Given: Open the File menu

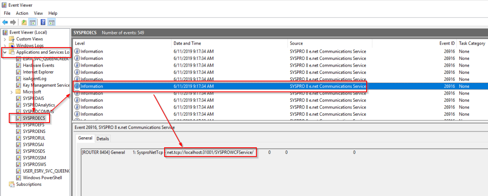Looking at the screenshot, I should pos(7,13).
